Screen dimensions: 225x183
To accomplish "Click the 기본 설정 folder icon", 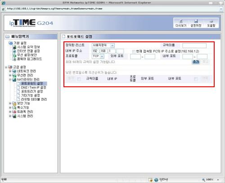I will (11, 43).
